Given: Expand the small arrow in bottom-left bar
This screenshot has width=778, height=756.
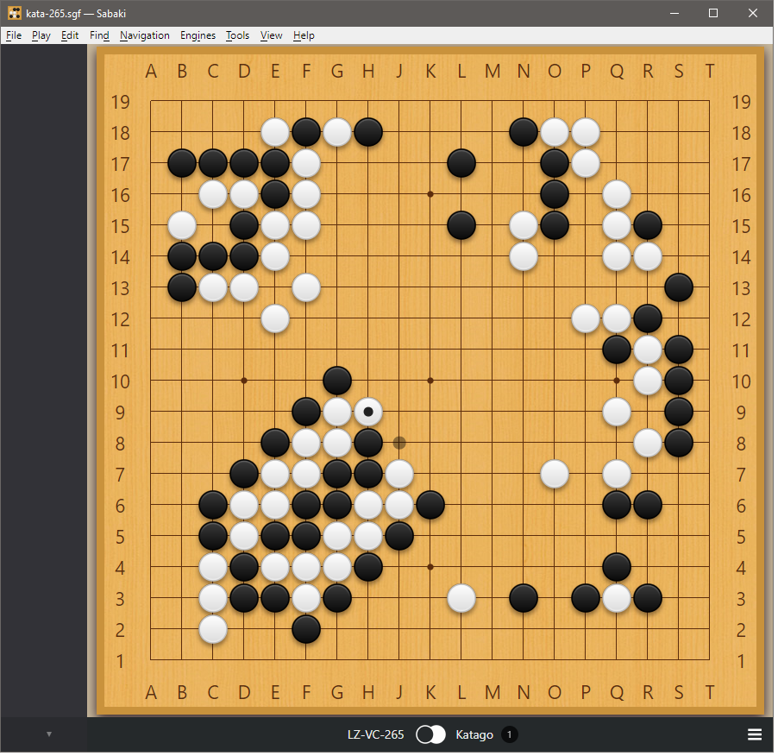Looking at the screenshot, I should [x=49, y=734].
